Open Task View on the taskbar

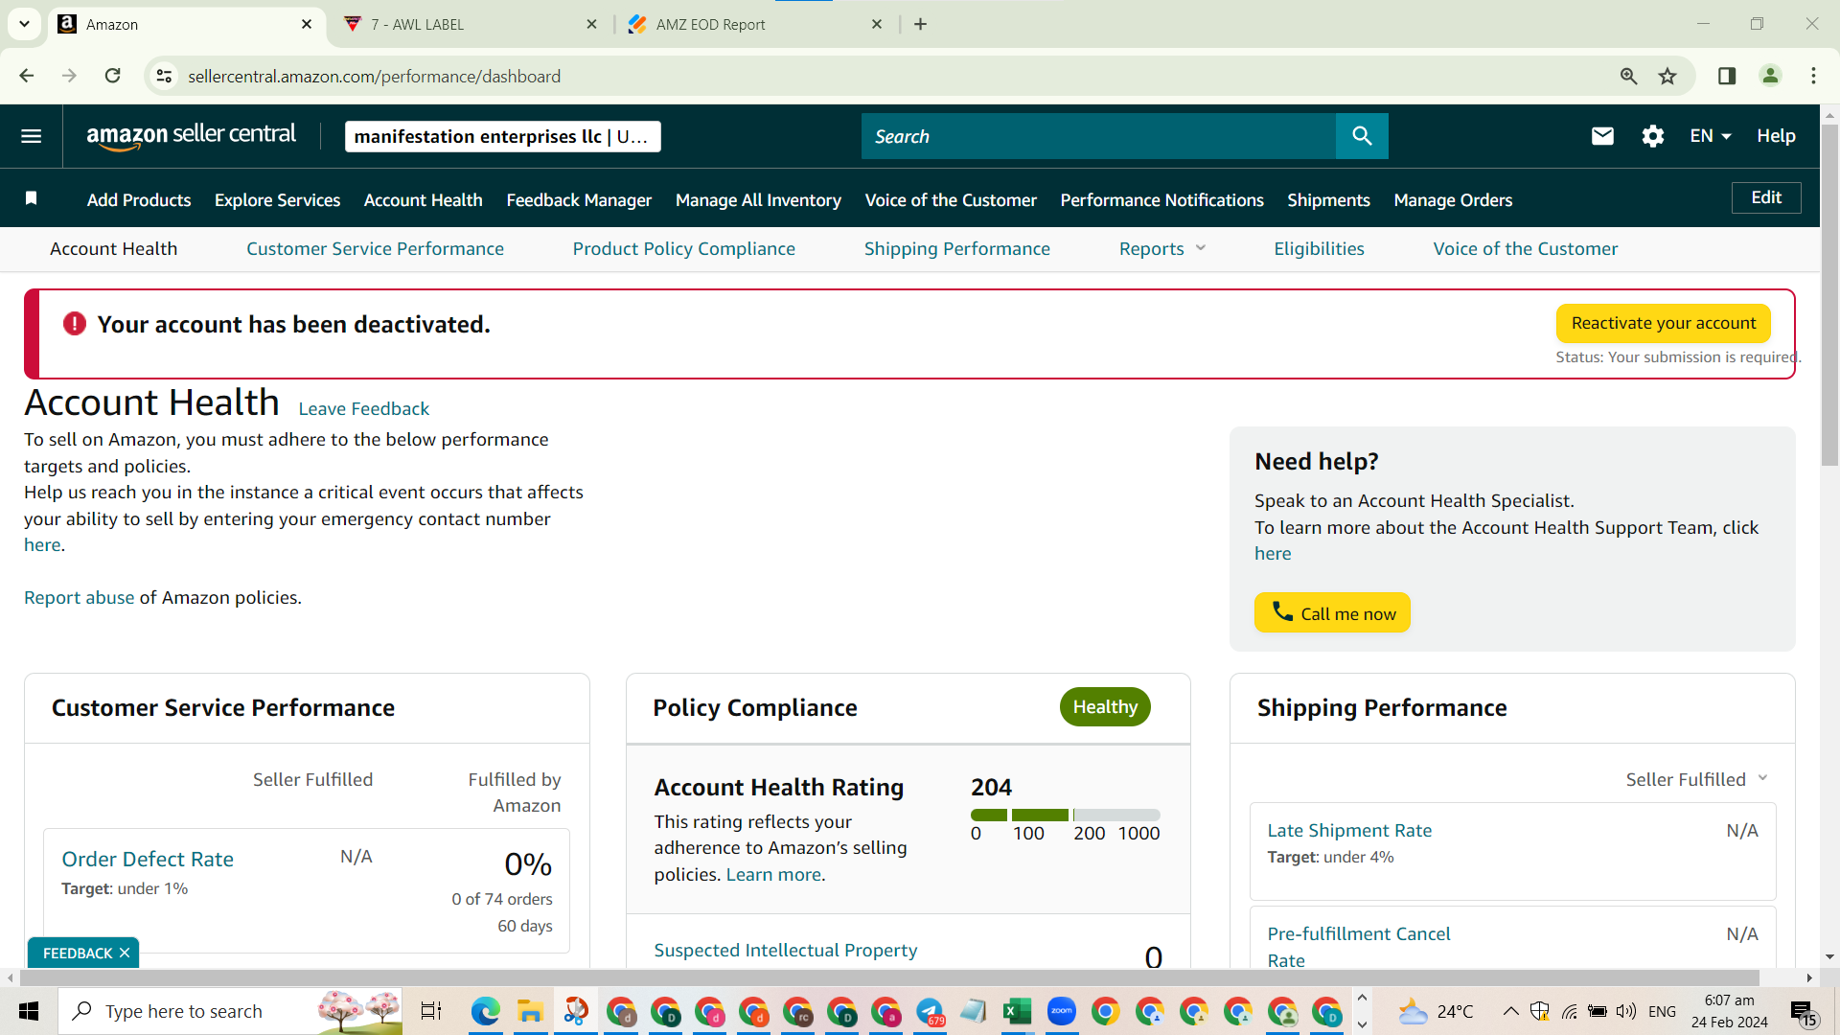tap(431, 1011)
